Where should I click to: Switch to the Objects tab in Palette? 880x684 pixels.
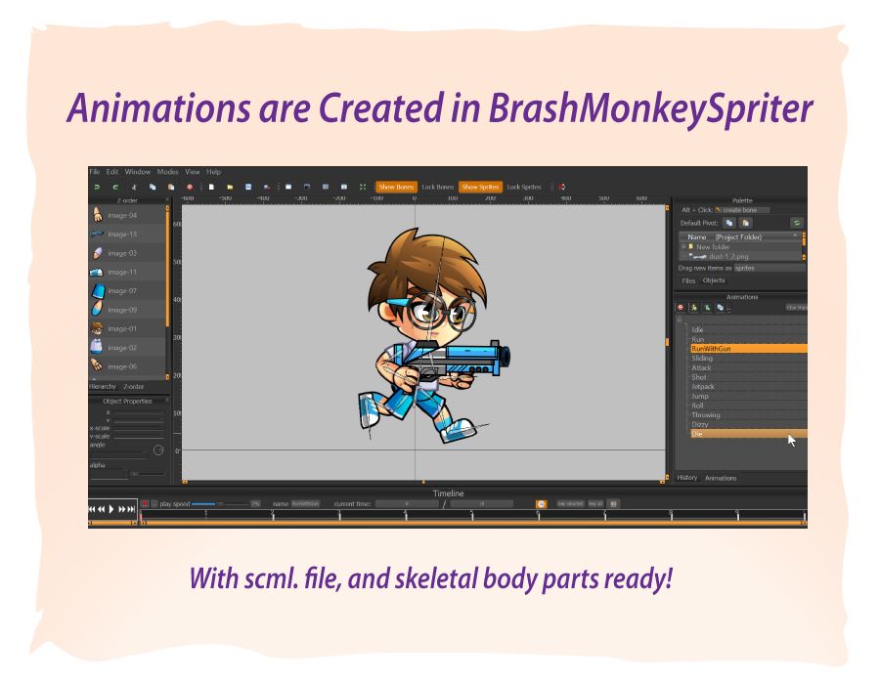click(714, 280)
